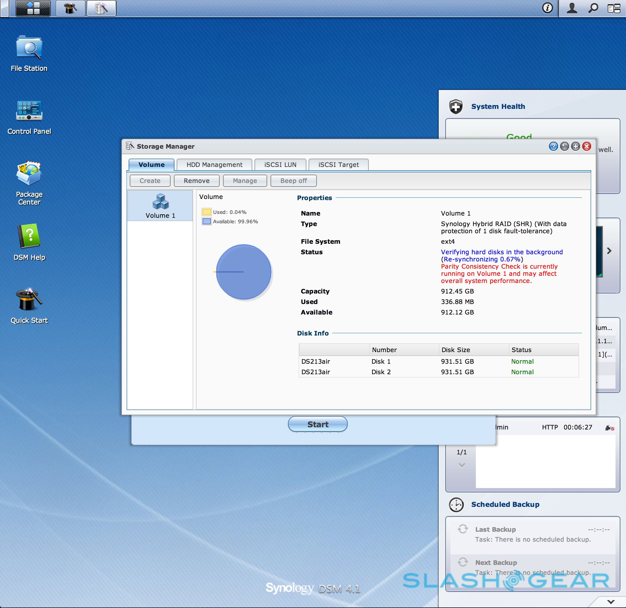Open the user options person icon

pos(572,8)
